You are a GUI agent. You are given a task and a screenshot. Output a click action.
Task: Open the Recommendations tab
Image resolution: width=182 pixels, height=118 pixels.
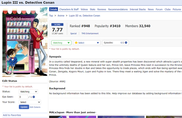118,9
